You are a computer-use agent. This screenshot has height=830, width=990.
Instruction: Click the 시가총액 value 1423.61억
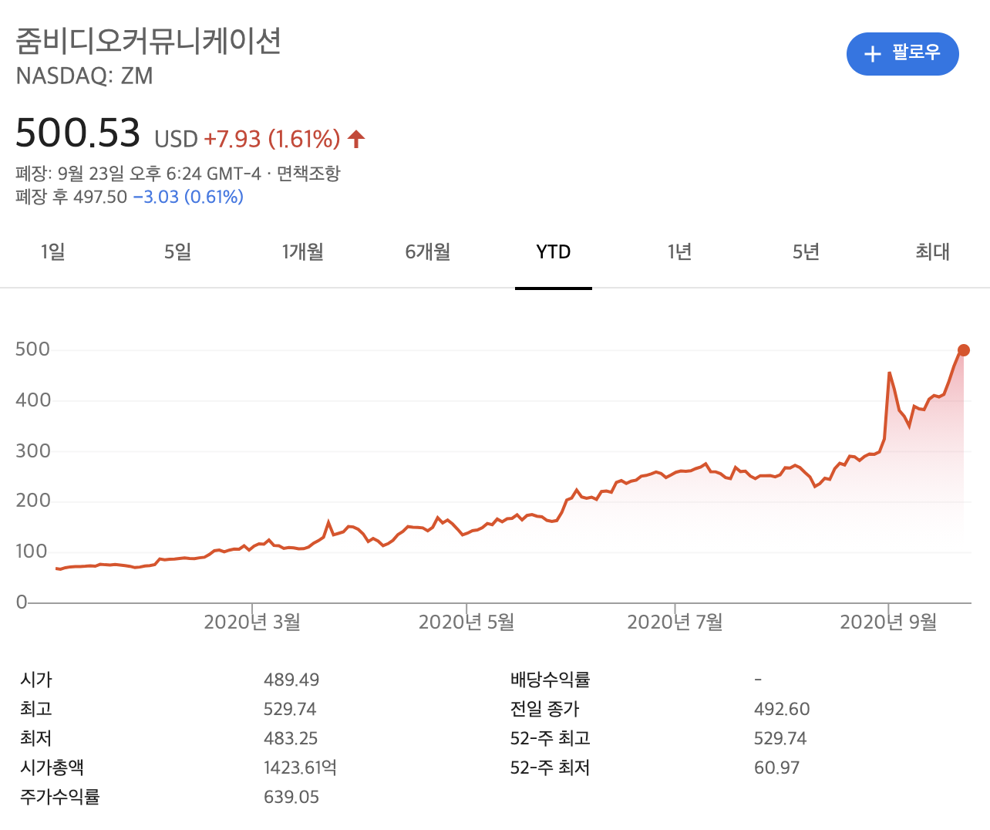click(x=301, y=768)
